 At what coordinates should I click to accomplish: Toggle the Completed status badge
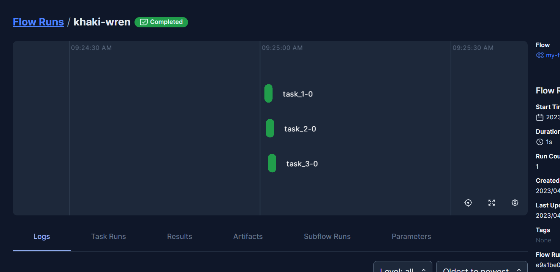pos(161,22)
